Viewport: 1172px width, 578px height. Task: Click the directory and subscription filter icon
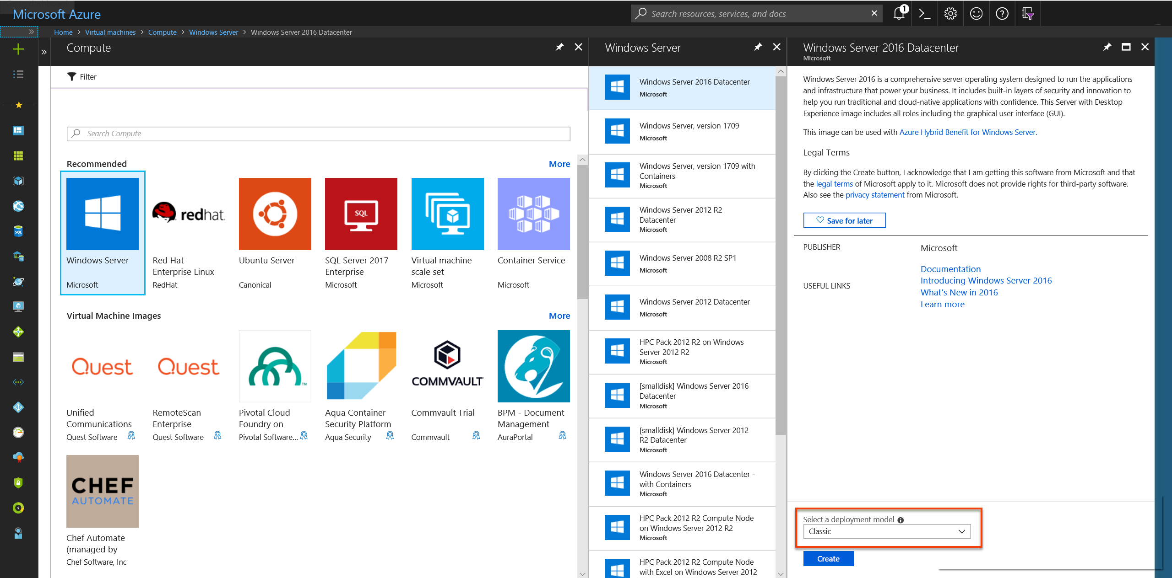click(1028, 14)
